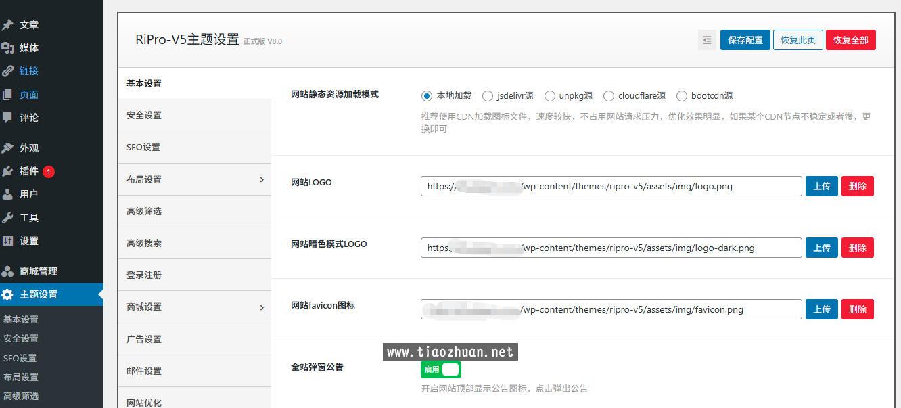This screenshot has height=408, width=901.
Task: Toggle the 全站弹窗公告 enable switch
Action: pos(441,369)
